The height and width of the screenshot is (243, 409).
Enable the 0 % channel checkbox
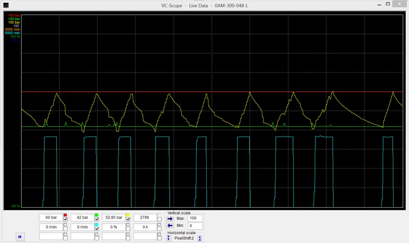click(x=128, y=229)
